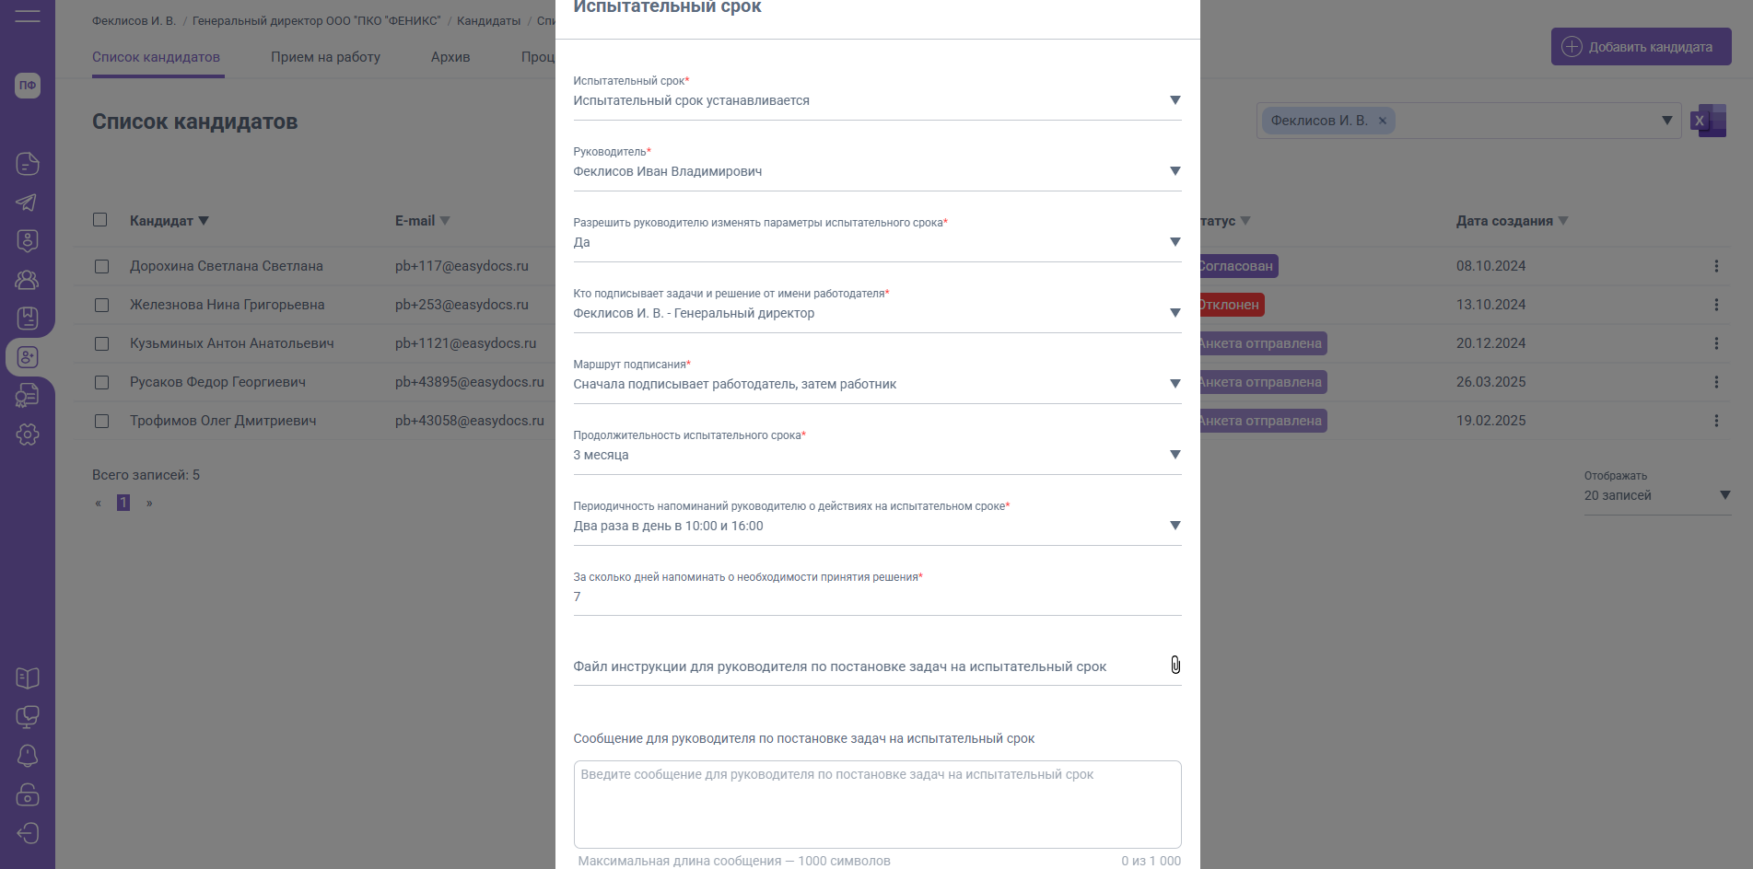The image size is (1753, 869).
Task: Export candidate list via Excel icon
Action: (x=1708, y=121)
